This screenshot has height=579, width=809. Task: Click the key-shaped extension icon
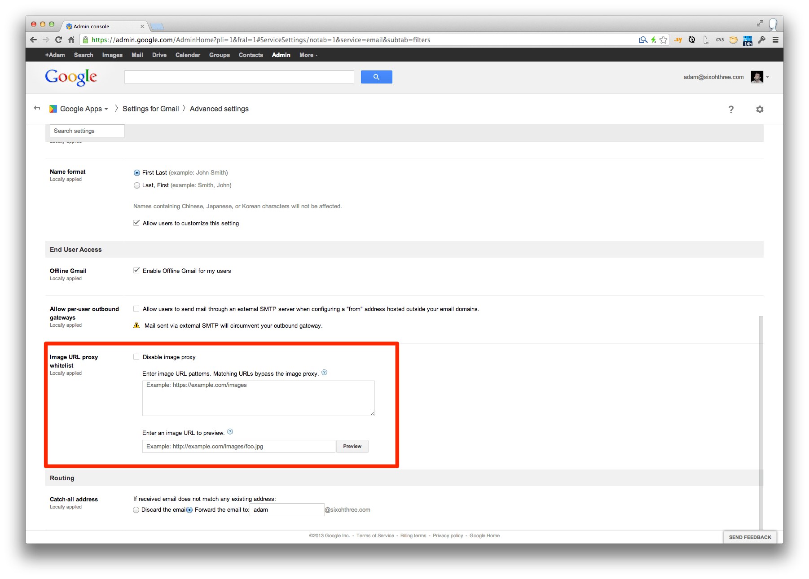(761, 39)
